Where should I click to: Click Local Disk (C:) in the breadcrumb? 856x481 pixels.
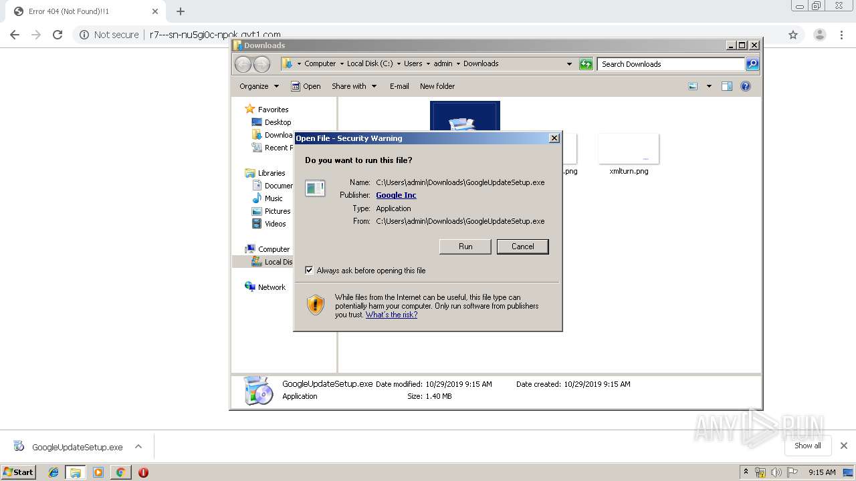pos(370,64)
